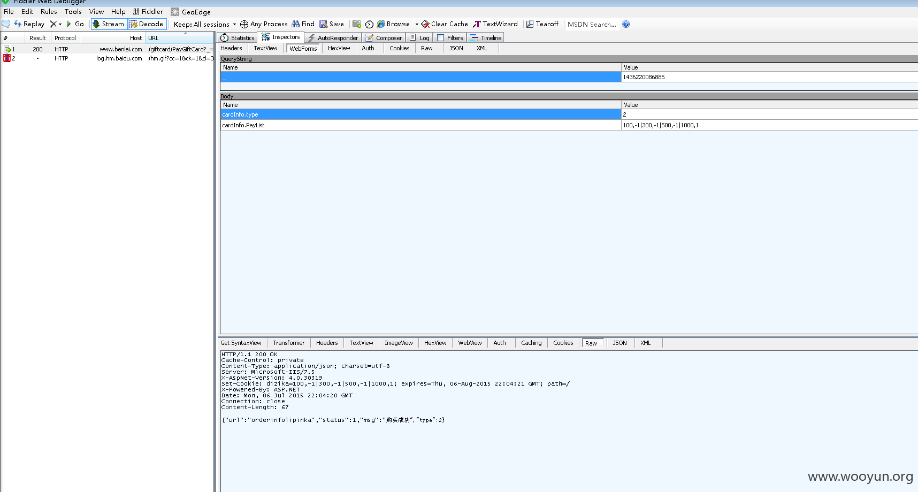Select request HexView inspector tab
Image resolution: width=918 pixels, height=492 pixels.
pos(339,48)
